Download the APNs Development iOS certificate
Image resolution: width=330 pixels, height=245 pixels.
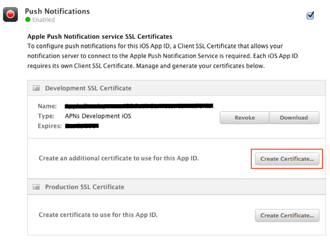click(x=294, y=117)
